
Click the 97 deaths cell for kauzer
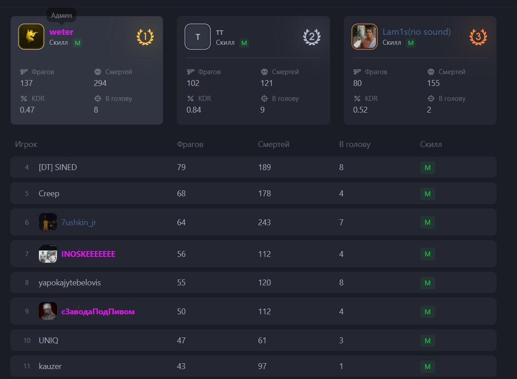click(x=262, y=366)
